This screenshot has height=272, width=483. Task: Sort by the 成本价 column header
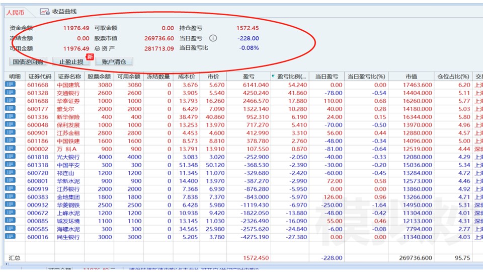(186, 77)
